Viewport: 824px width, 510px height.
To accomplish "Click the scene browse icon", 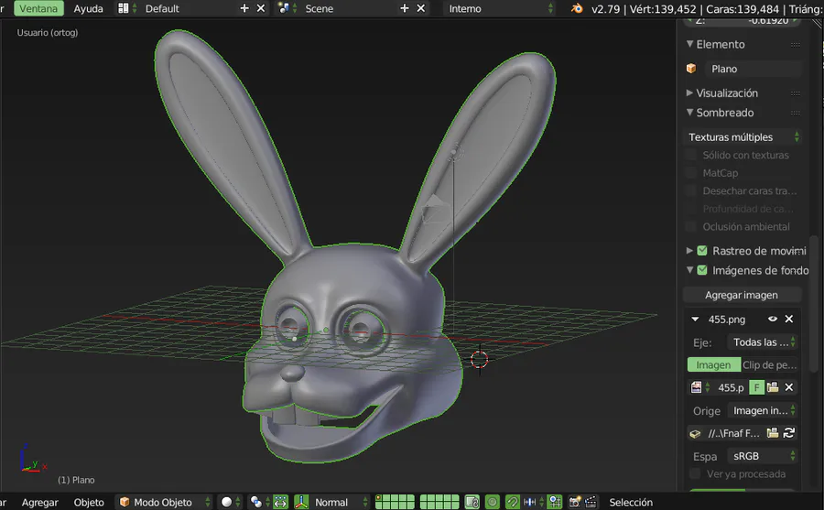I will [287, 8].
